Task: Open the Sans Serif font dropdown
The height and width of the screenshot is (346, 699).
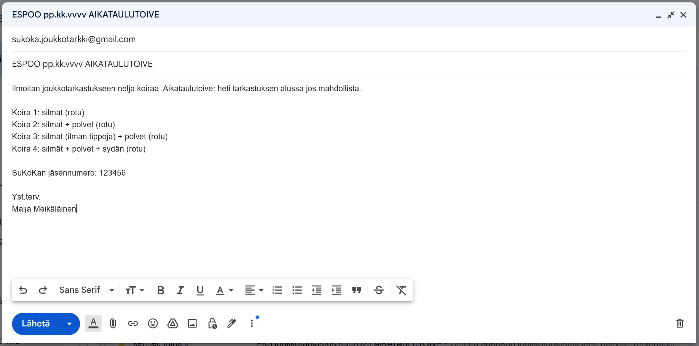Action: click(87, 290)
